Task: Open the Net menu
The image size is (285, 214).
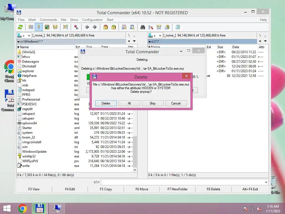Action: coord(63,20)
